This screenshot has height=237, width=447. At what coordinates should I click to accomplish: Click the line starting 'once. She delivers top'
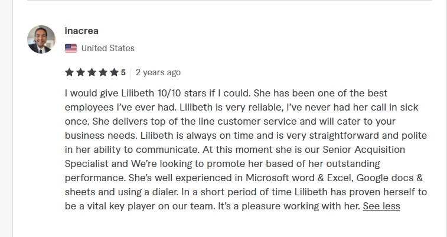pyautogui.click(x=230, y=121)
